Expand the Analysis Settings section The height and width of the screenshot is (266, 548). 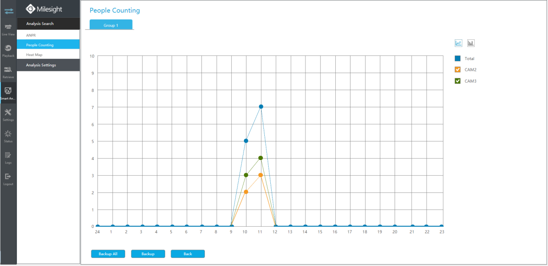click(49, 65)
